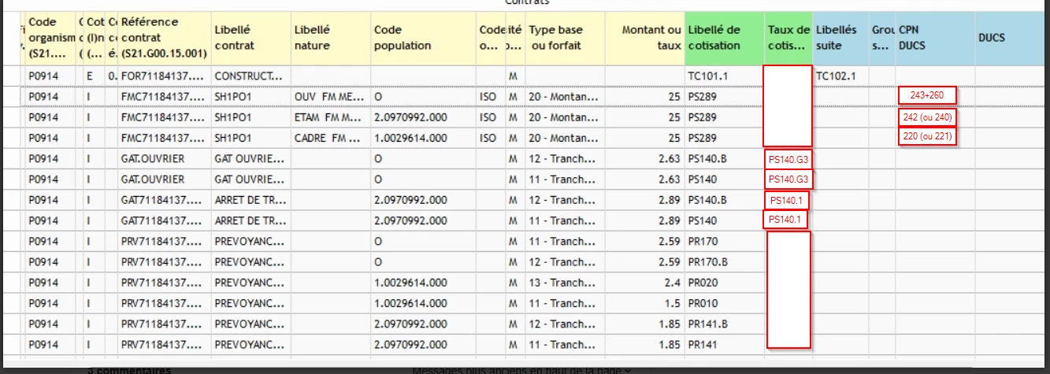
Task: Sort by the Libellé contrat column header
Action: click(250, 39)
